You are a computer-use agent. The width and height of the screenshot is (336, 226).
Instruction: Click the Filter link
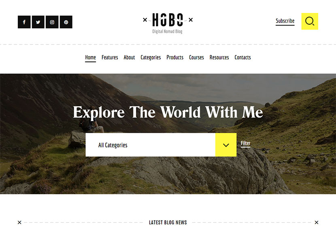pos(246,143)
